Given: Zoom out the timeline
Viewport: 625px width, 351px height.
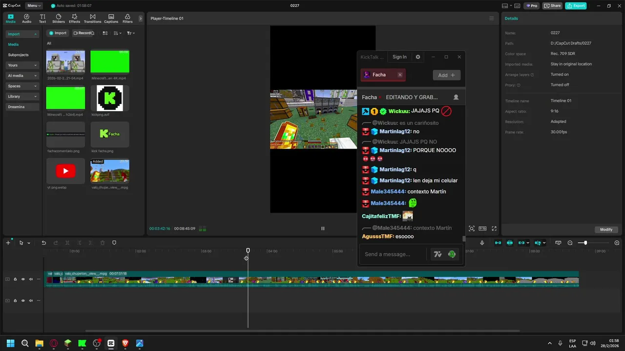Looking at the screenshot, I should (x=570, y=243).
